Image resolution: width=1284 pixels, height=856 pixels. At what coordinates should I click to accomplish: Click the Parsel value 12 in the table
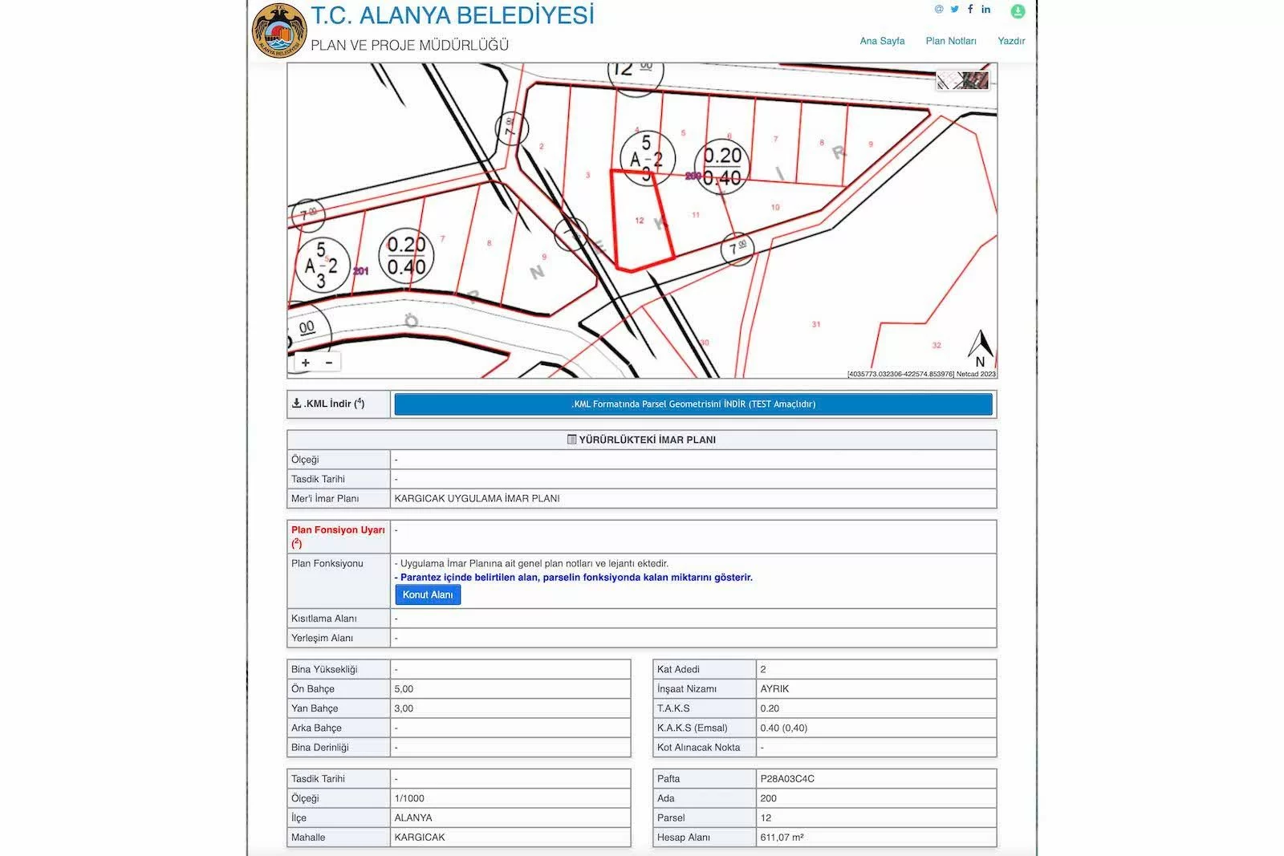(766, 817)
